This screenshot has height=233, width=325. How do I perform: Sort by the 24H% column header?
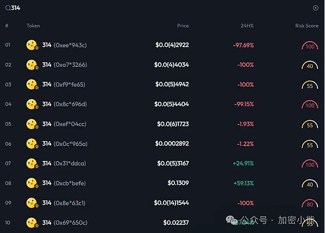tap(248, 25)
